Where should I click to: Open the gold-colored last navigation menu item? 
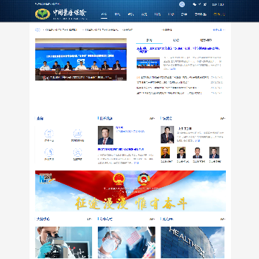[x=219, y=14]
